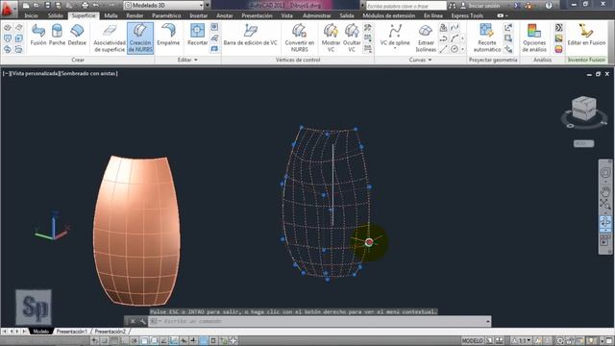Click the search keyword input field

406,6
